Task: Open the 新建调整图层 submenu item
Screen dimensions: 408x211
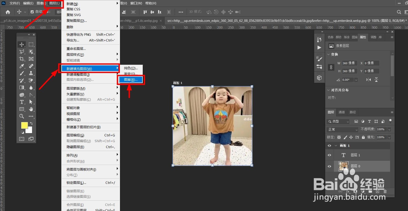Action: [x=91, y=74]
